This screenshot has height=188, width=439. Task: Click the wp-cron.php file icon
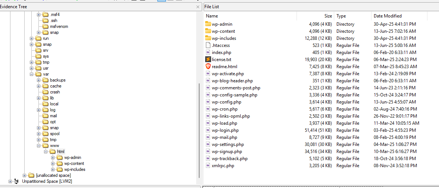click(208, 109)
